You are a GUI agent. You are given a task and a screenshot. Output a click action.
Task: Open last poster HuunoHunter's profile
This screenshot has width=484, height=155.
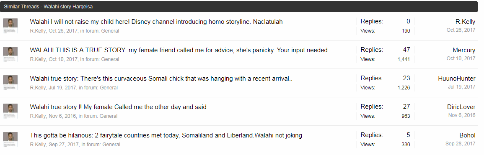(456, 79)
